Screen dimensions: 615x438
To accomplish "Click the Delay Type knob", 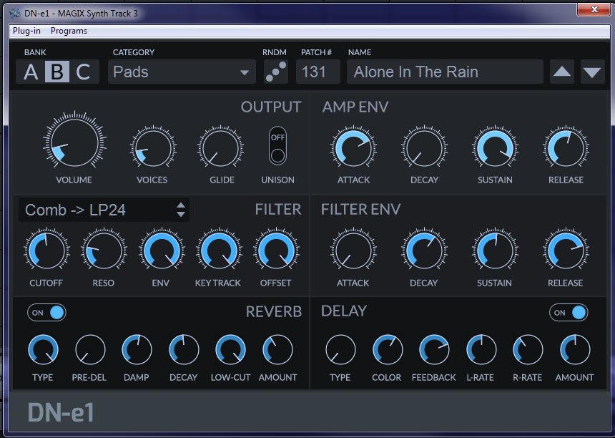I will 340,349.
